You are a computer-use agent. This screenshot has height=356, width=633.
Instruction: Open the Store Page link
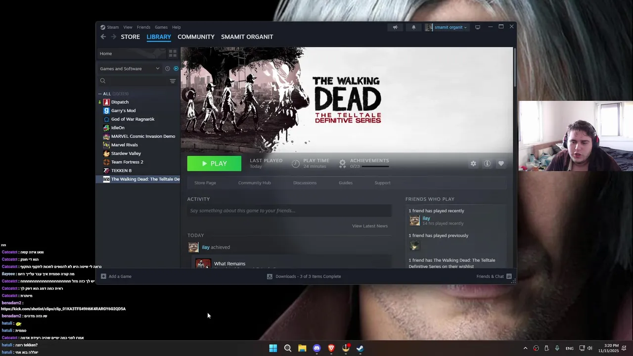coord(205,183)
